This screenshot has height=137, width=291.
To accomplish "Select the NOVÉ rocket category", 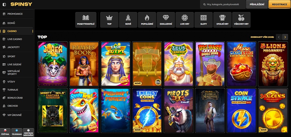I will (x=128, y=20).
